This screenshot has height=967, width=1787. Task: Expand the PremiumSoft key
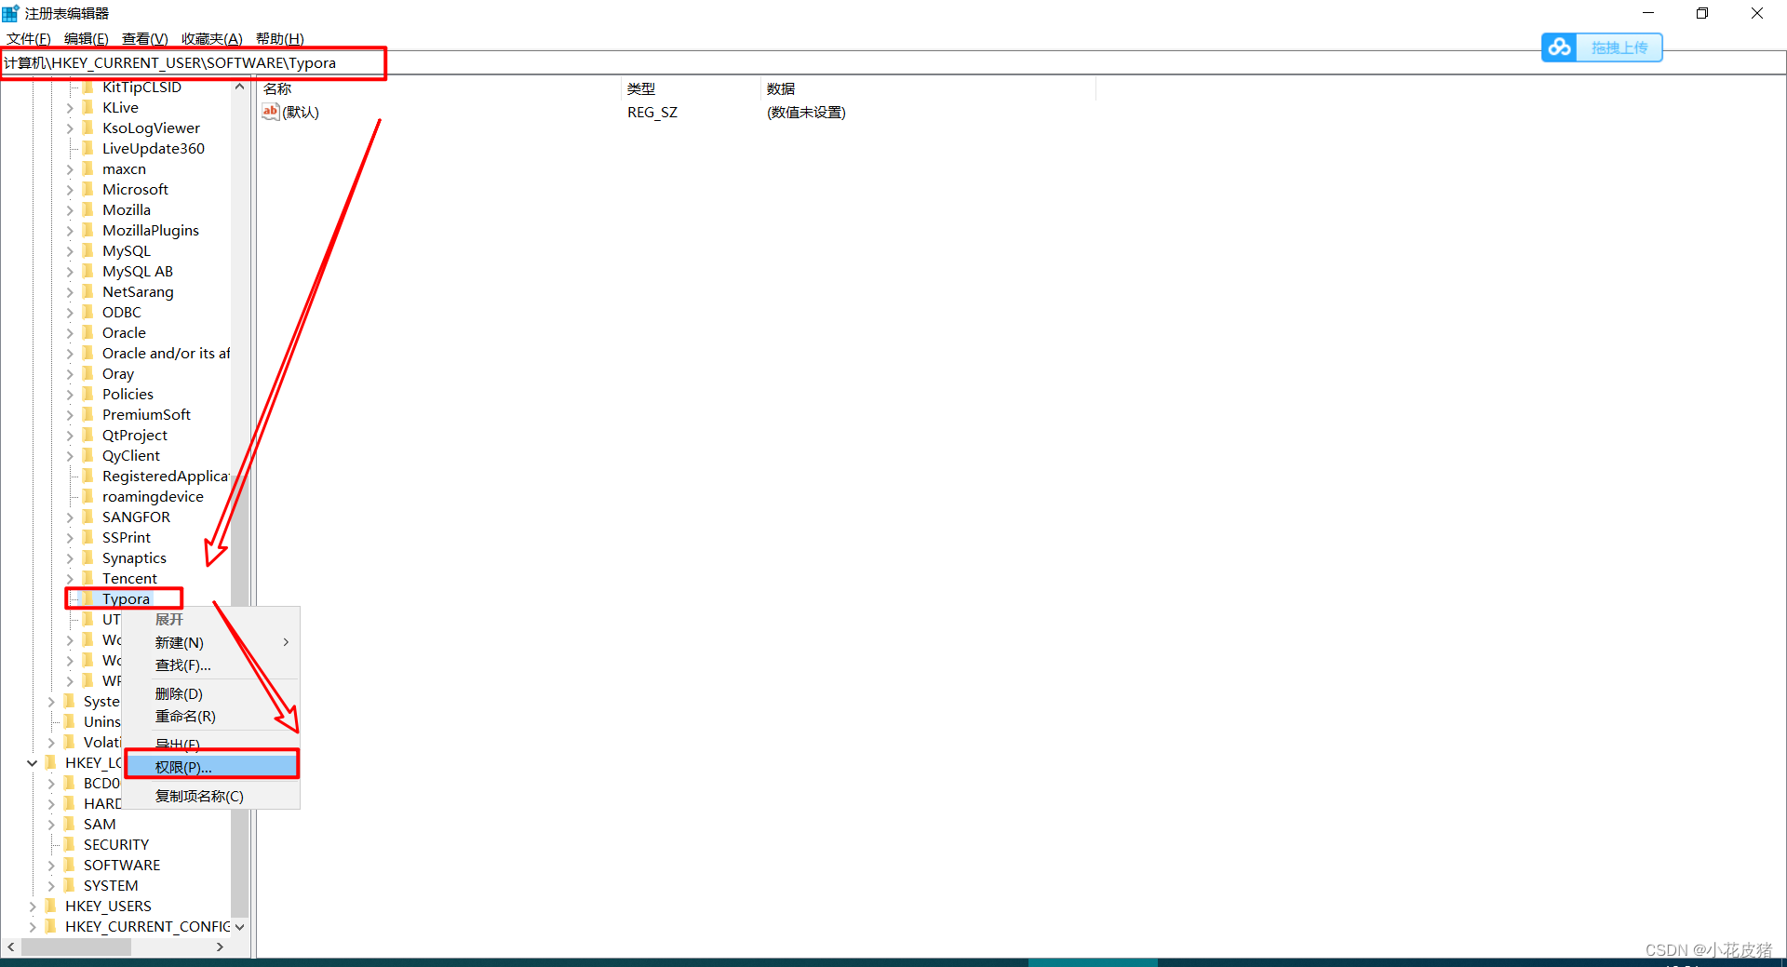70,414
